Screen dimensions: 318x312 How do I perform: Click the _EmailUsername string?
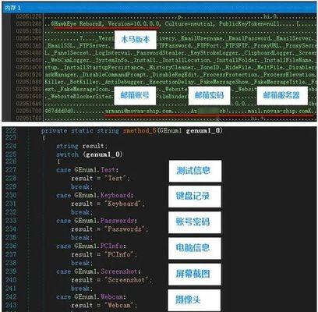pyautogui.click(x=200, y=38)
